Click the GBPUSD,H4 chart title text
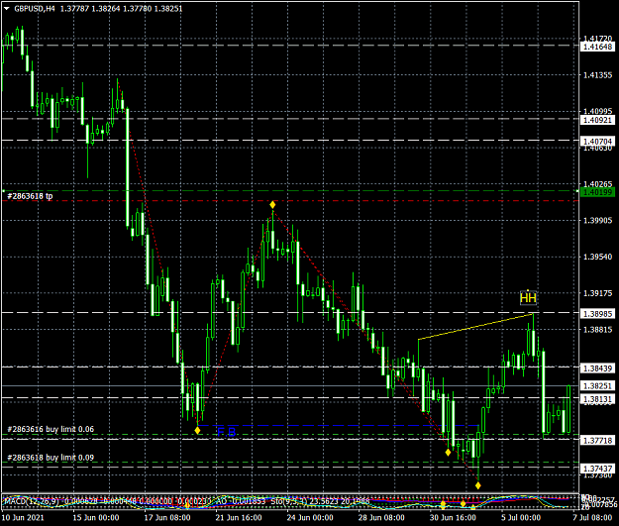This screenshot has width=619, height=526. pos(35,8)
